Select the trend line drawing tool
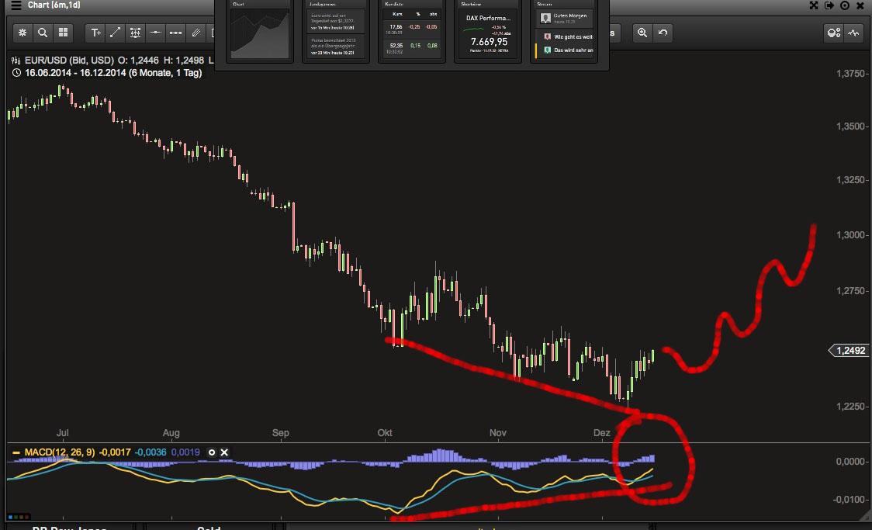Screen dimensions: 872x530 click(x=115, y=33)
